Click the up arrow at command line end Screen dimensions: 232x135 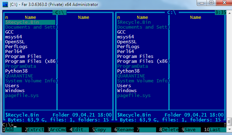point(225,125)
